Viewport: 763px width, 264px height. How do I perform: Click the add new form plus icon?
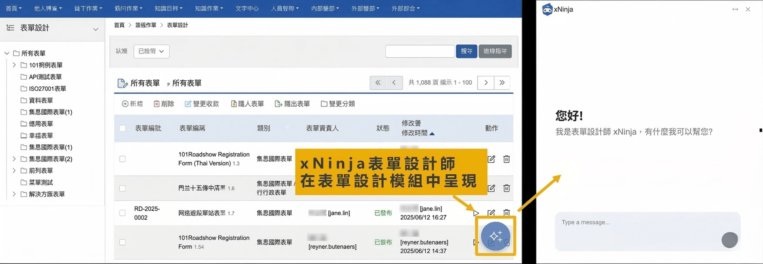coord(125,104)
